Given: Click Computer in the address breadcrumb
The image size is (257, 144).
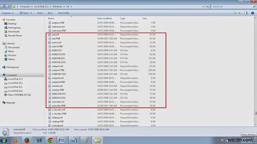Looking at the screenshot, I should click(x=25, y=6).
